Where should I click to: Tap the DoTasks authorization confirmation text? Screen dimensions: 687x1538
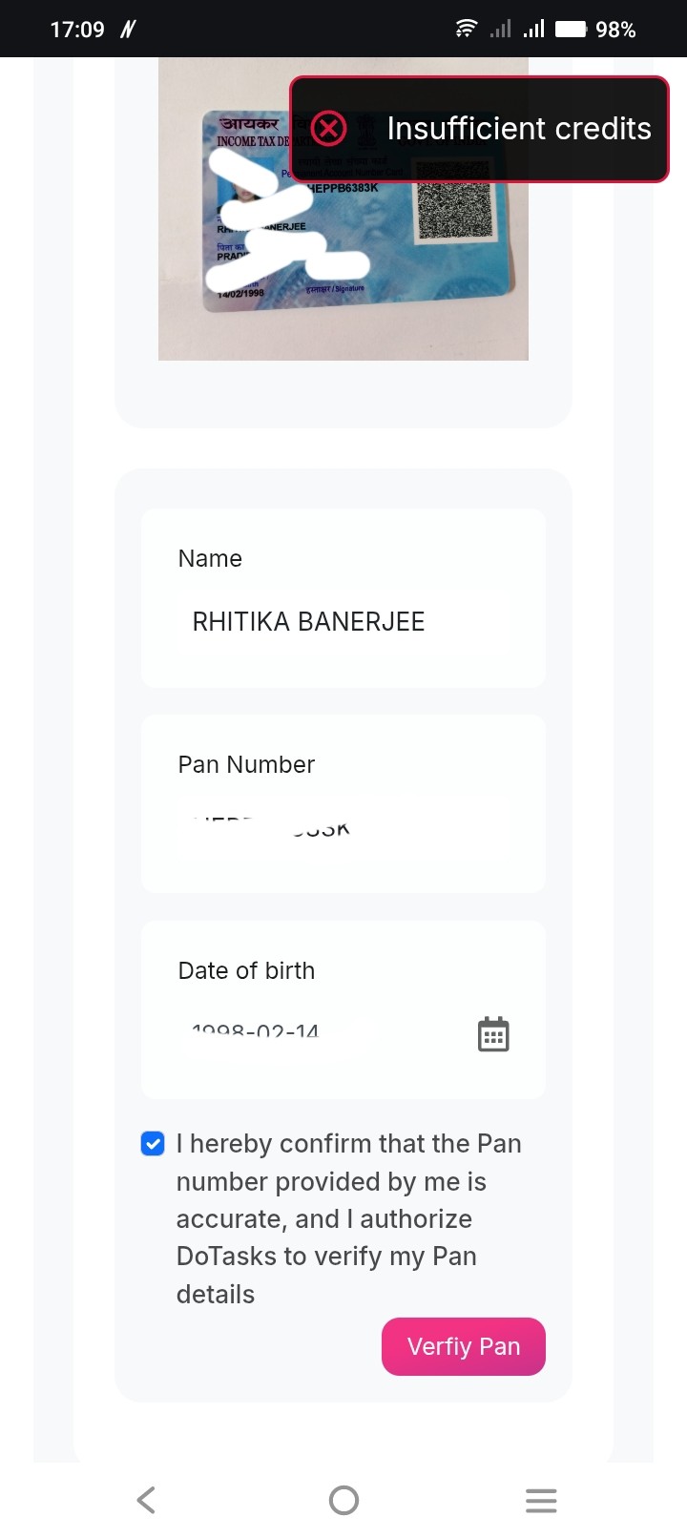(x=348, y=1218)
